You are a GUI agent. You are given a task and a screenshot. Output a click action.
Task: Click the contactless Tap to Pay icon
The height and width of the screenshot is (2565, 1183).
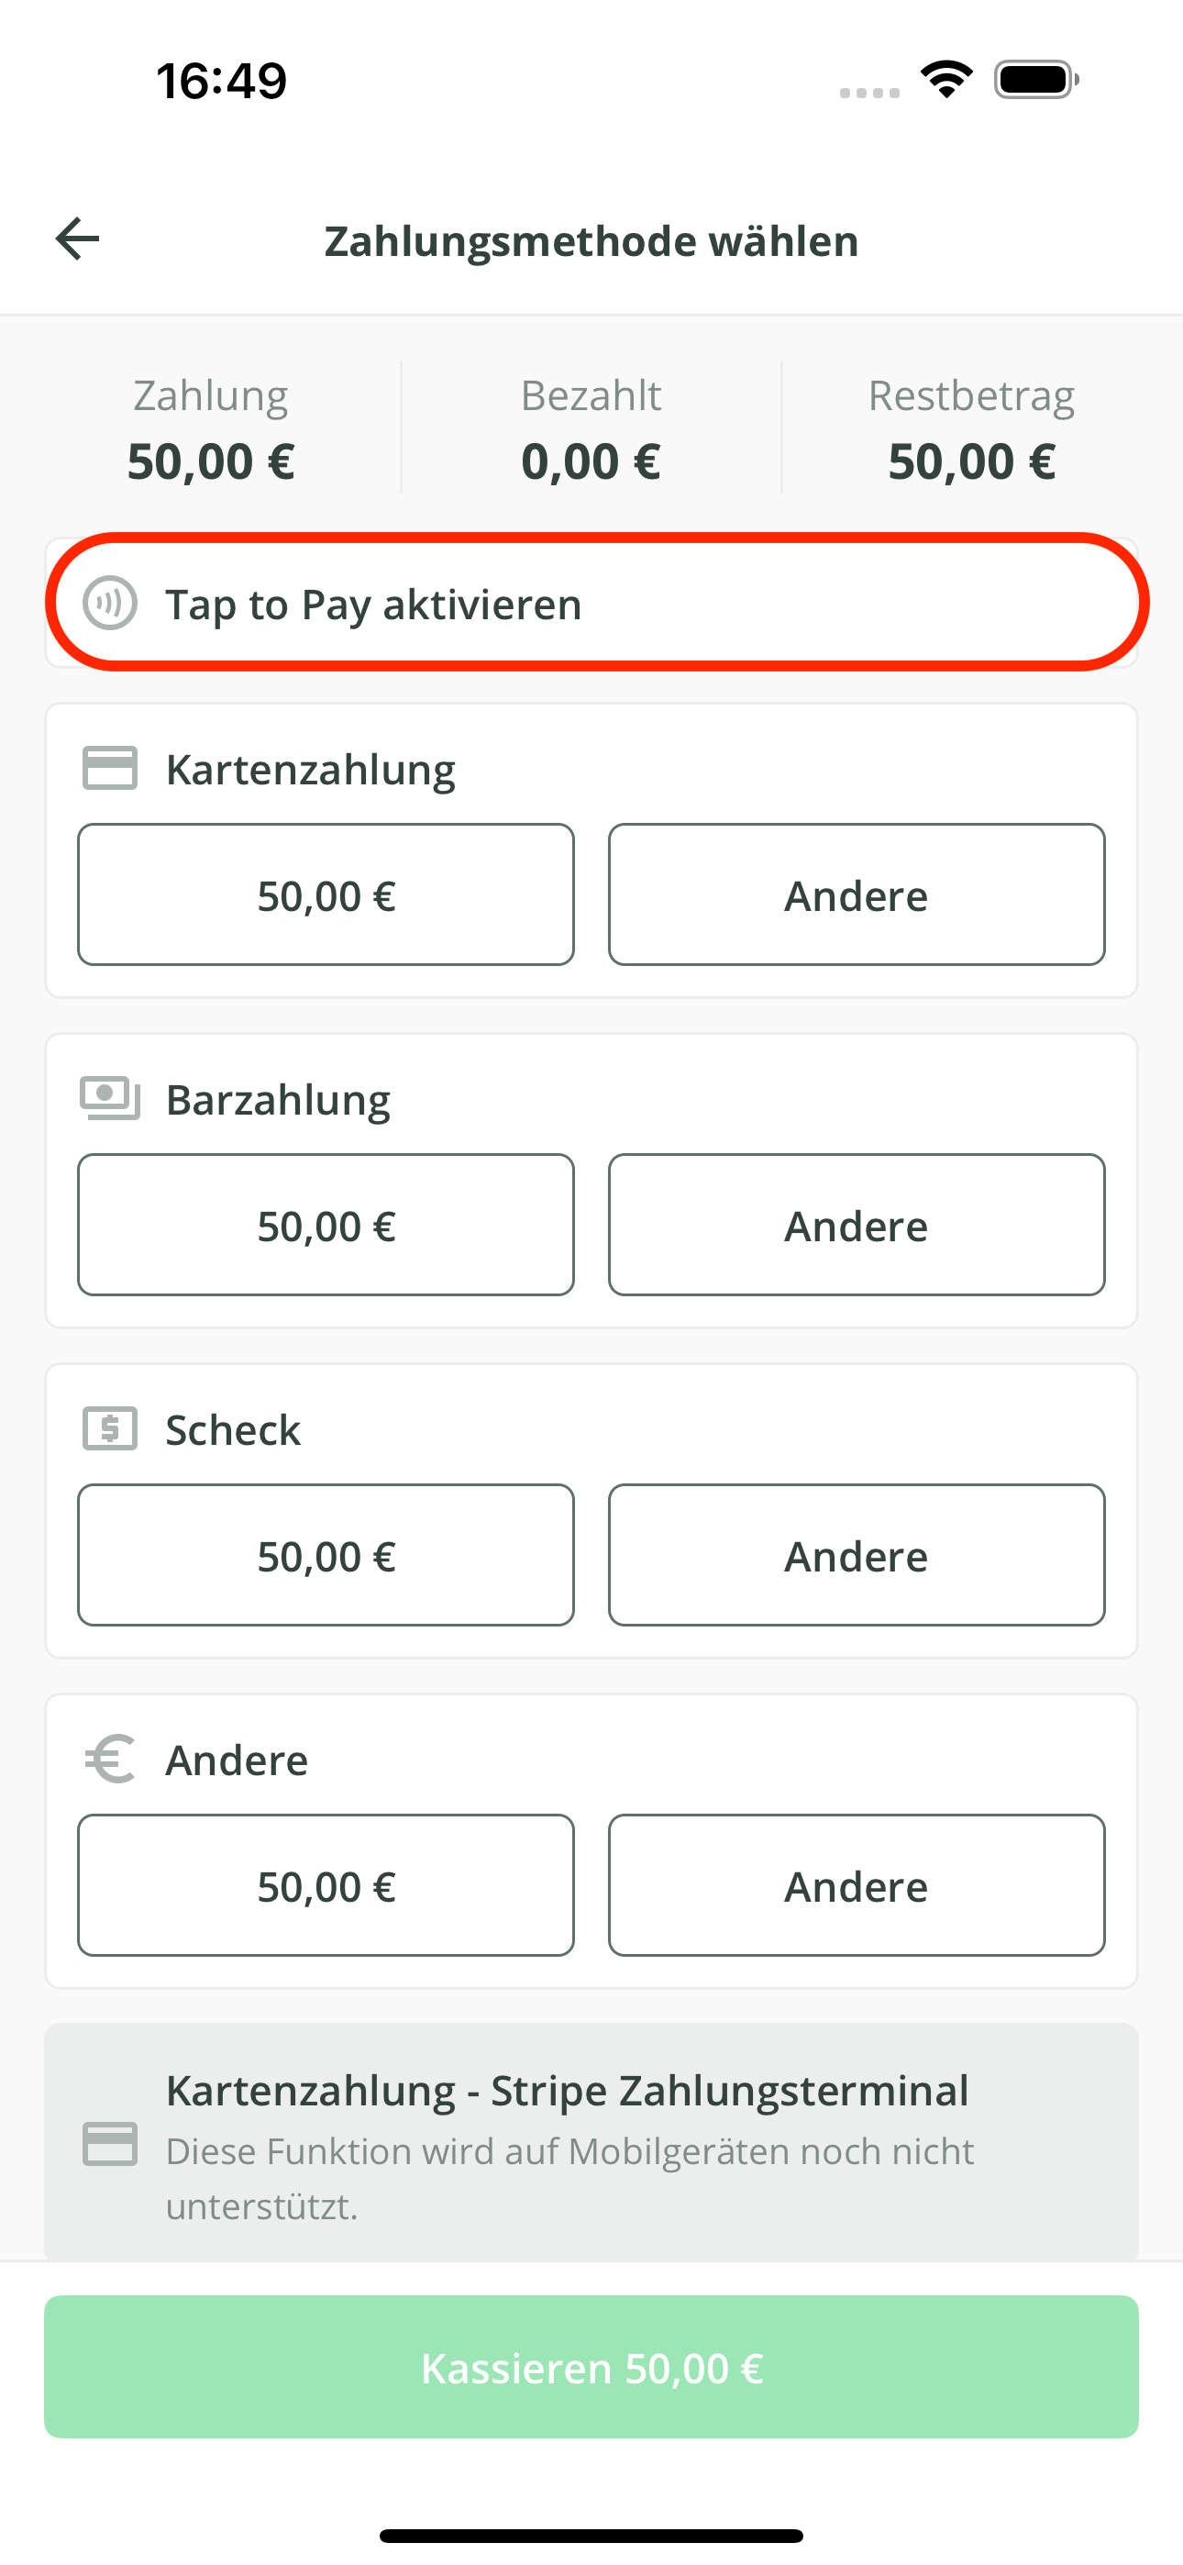(x=109, y=604)
